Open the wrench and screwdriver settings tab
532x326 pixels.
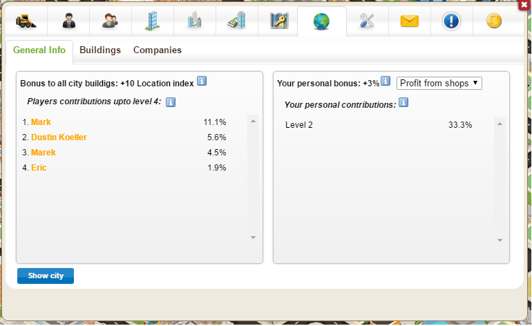click(x=367, y=21)
